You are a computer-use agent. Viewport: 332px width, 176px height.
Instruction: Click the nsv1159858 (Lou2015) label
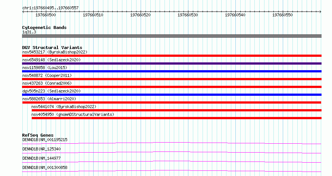click(x=45, y=68)
